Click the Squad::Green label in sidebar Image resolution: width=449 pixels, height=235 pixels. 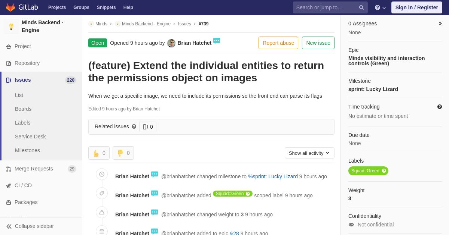pos(368,171)
